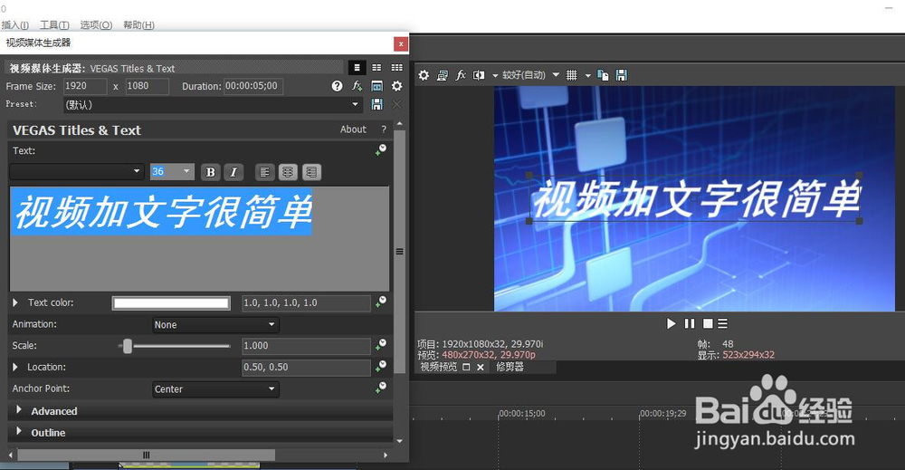This screenshot has width=905, height=470.
Task: Close the 视频预览 tab with X
Action: pos(481,368)
